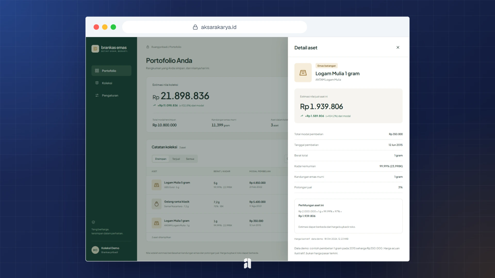495x278 pixels.
Task: Open Koleksi in the sidebar
Action: 111,83
